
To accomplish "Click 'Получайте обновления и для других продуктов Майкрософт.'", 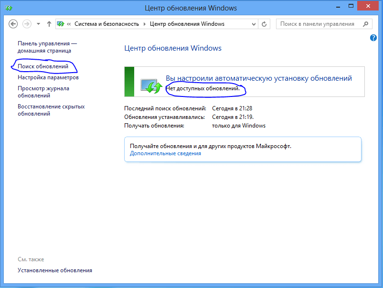I will tap(211, 146).
